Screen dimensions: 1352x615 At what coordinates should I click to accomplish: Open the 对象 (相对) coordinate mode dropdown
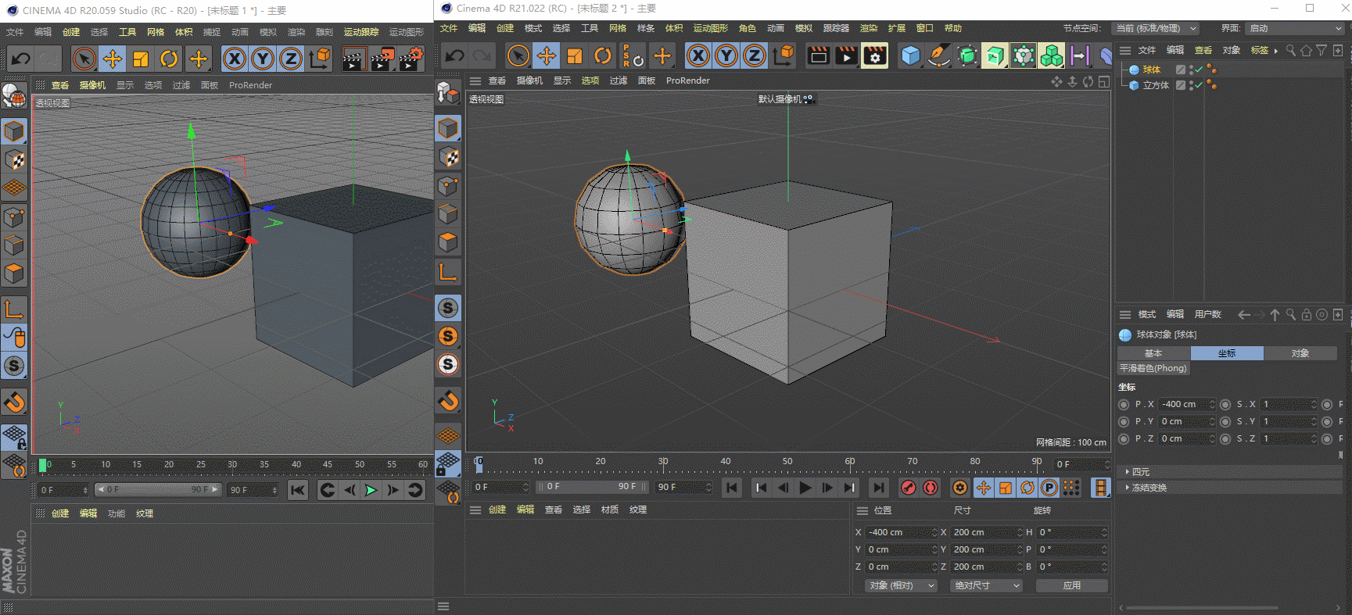(901, 585)
